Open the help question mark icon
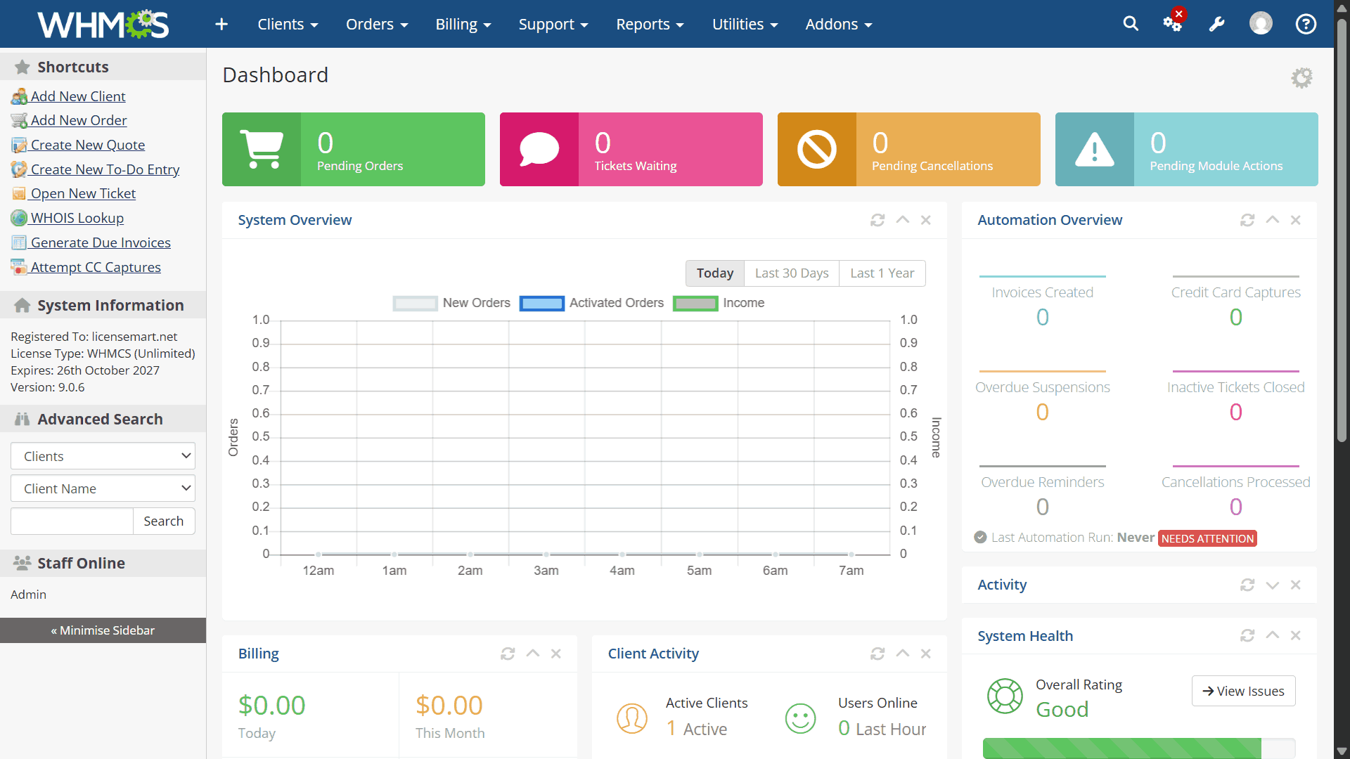 pyautogui.click(x=1306, y=24)
